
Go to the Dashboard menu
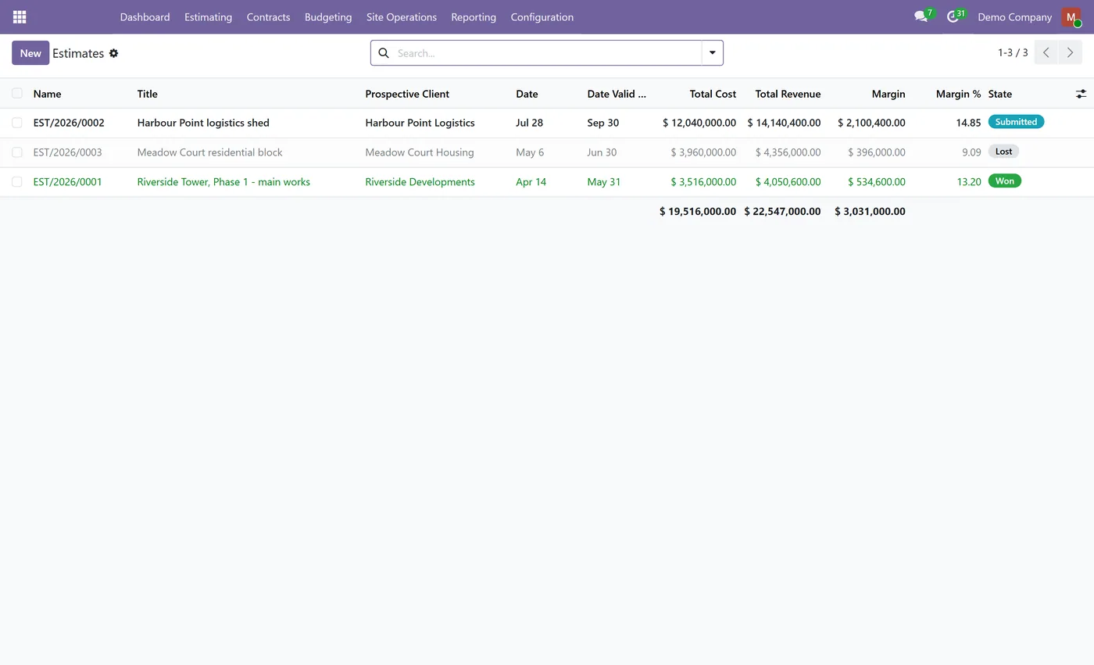click(x=145, y=17)
